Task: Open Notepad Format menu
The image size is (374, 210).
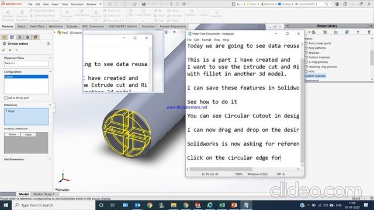Action: pos(206,40)
